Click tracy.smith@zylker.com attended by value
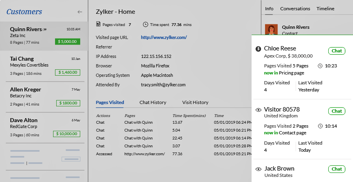Screen dimensions: 353x182 click(163, 85)
